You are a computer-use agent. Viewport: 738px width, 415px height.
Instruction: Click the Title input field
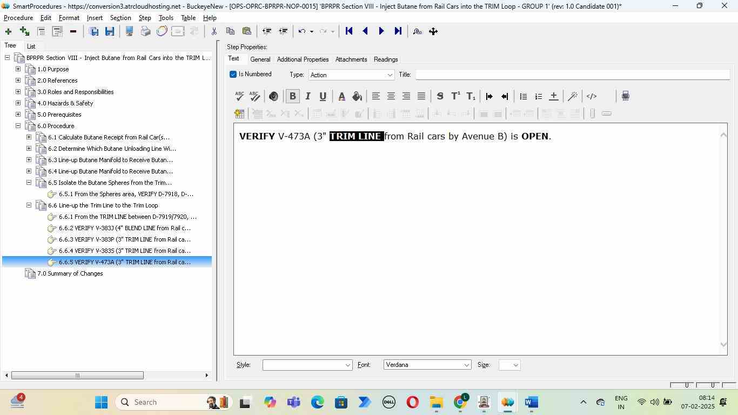tap(572, 75)
